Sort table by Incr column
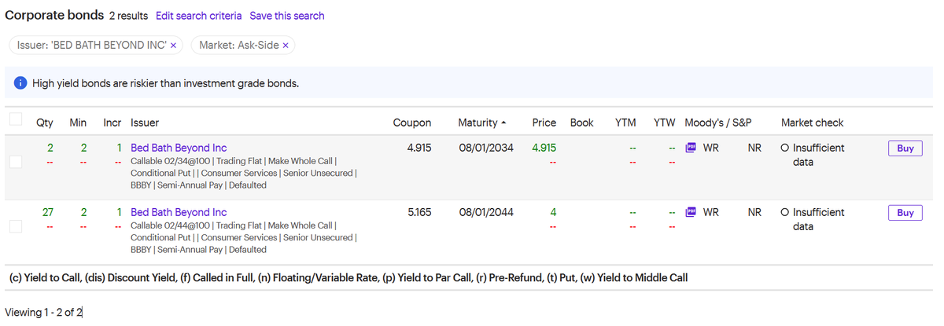The height and width of the screenshot is (326, 944). coord(112,123)
